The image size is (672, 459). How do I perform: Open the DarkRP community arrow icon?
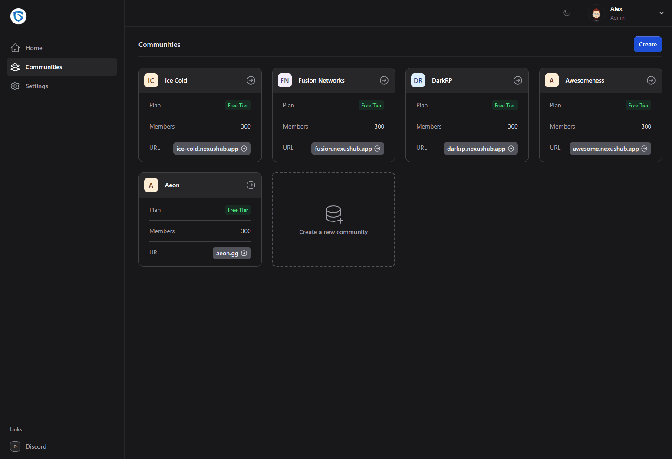[x=517, y=80]
